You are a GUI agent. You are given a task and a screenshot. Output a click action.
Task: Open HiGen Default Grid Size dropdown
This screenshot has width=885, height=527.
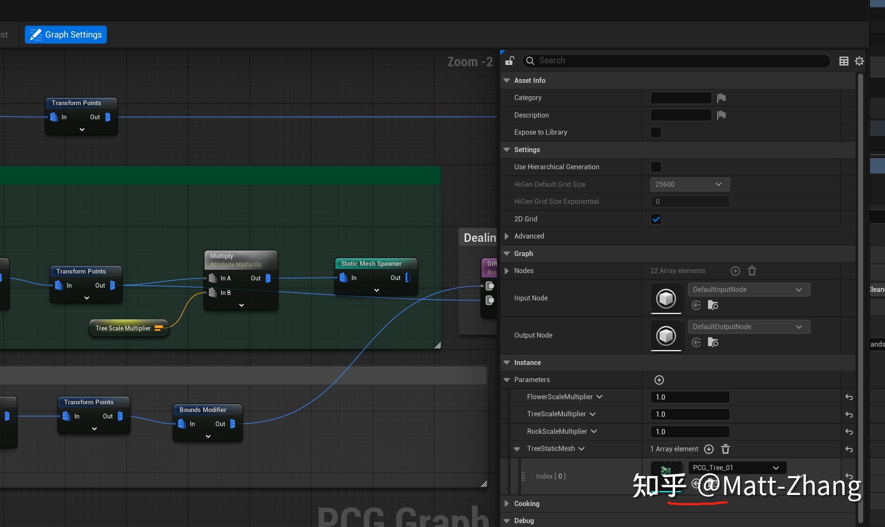tap(690, 185)
